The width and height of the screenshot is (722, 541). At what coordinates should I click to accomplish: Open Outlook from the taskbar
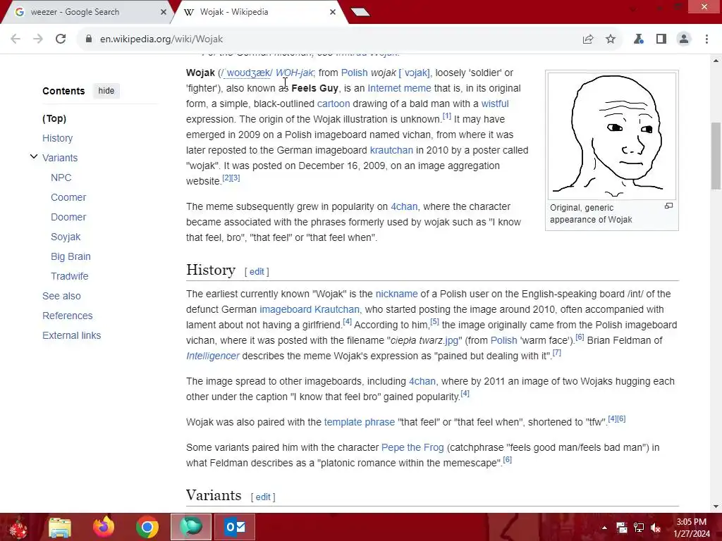pos(235,527)
